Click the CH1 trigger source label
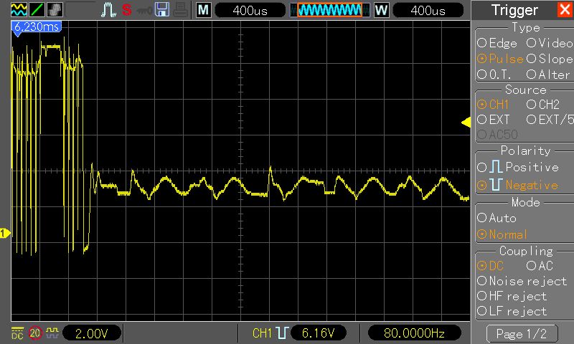Viewport: 574px width, 344px height. pos(262,333)
